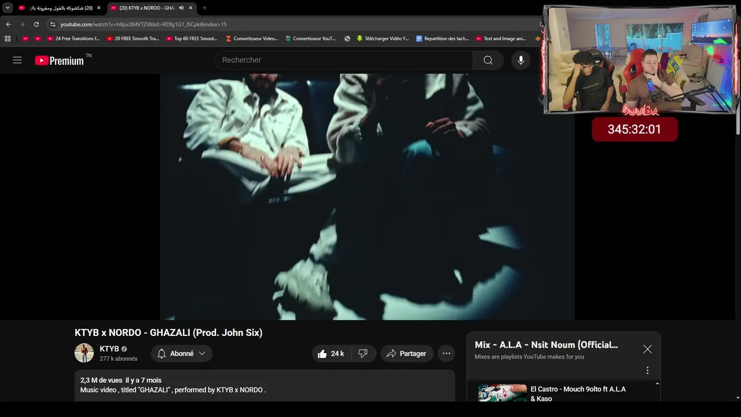Close the first Arabic-titled tab
Viewport: 741px width, 417px height.
[99, 8]
